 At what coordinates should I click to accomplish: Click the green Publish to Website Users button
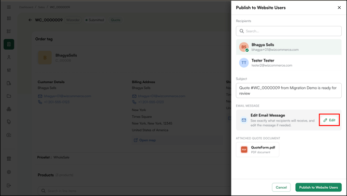[319, 187]
